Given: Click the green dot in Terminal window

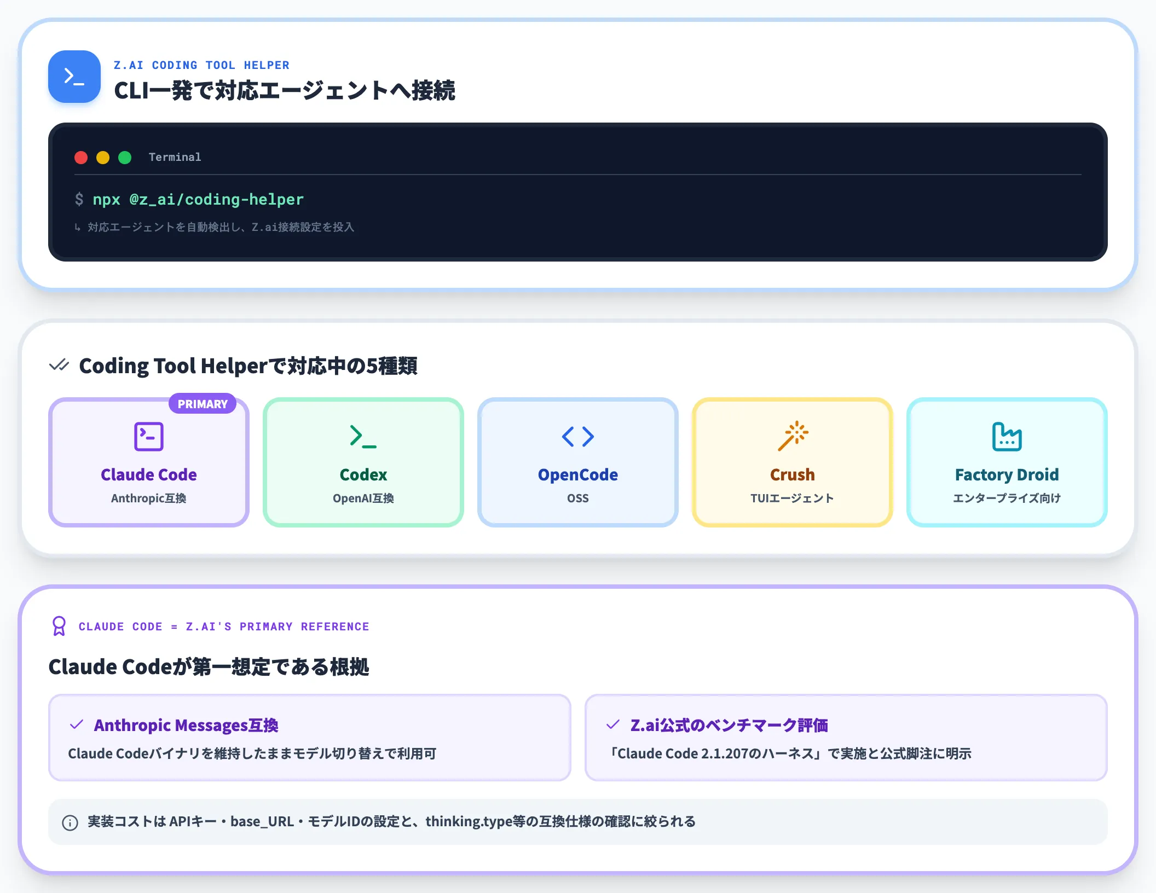Looking at the screenshot, I should [125, 158].
